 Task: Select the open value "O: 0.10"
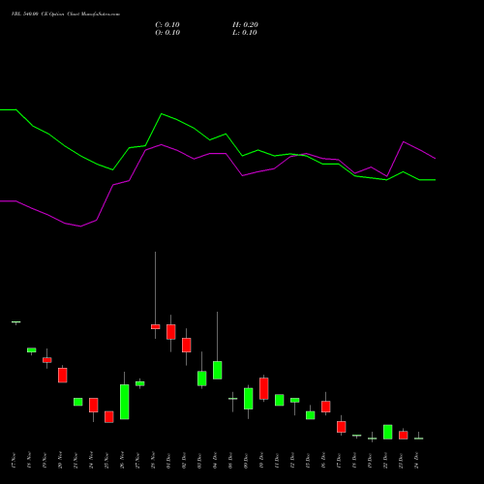(x=167, y=33)
